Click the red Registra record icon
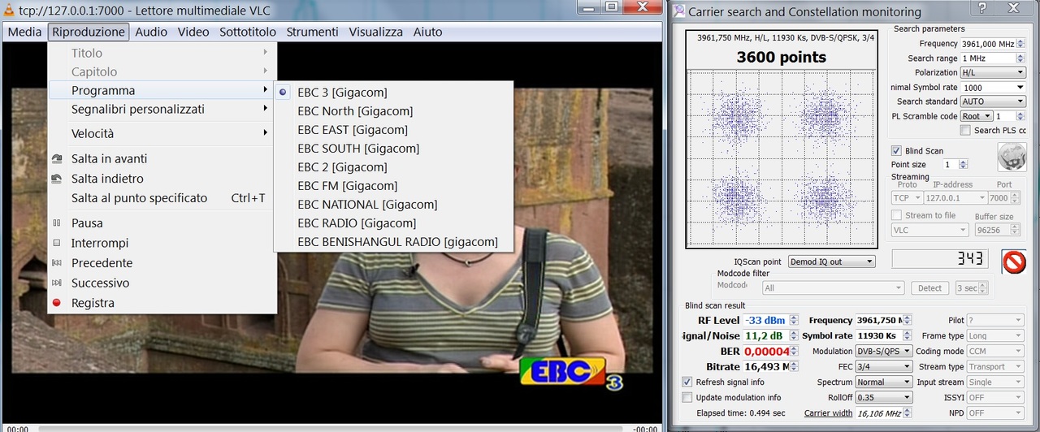Image resolution: width=1040 pixels, height=432 pixels. pyautogui.click(x=56, y=303)
